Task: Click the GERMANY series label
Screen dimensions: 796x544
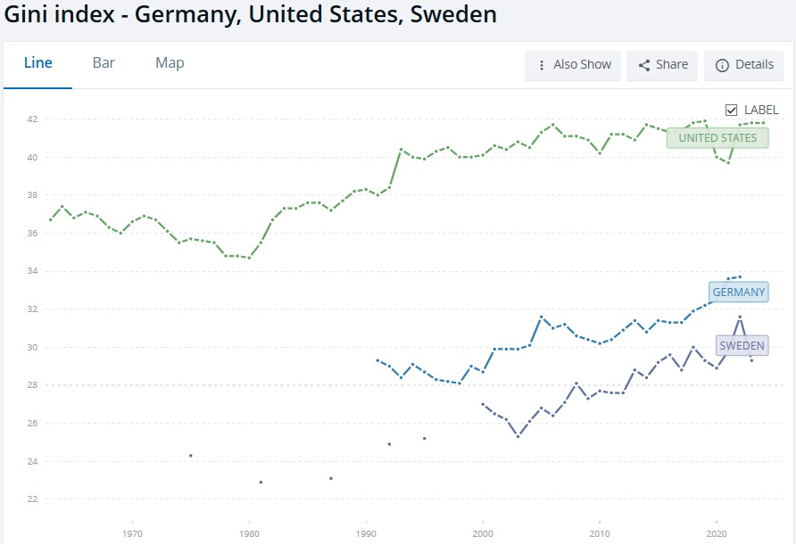Action: [x=739, y=292]
